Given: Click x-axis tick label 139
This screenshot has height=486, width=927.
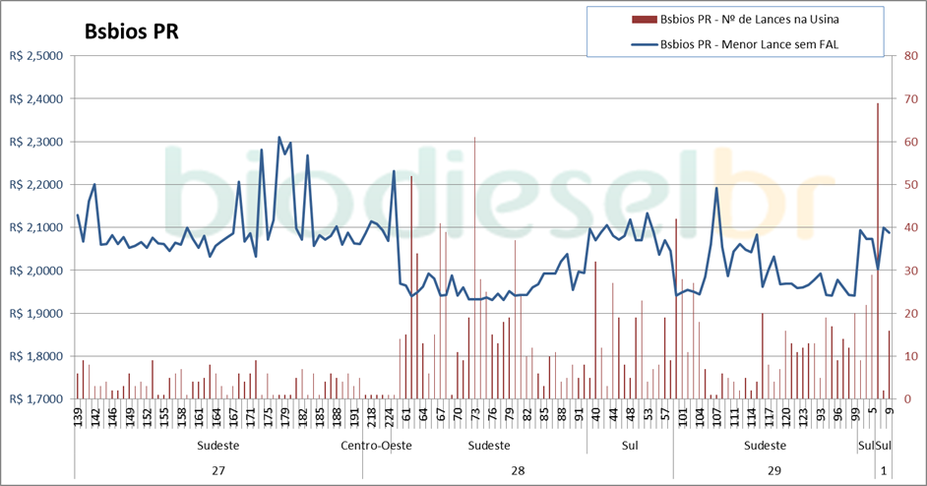Looking at the screenshot, I should pyautogui.click(x=79, y=417).
